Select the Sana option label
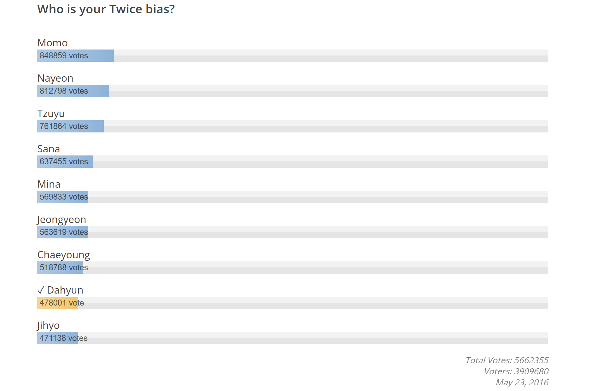 (x=49, y=149)
